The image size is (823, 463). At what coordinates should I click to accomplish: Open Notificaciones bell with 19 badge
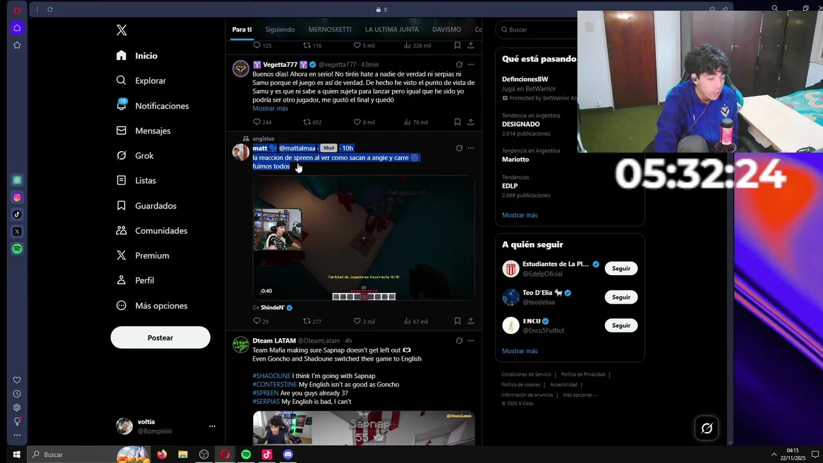[x=152, y=105]
